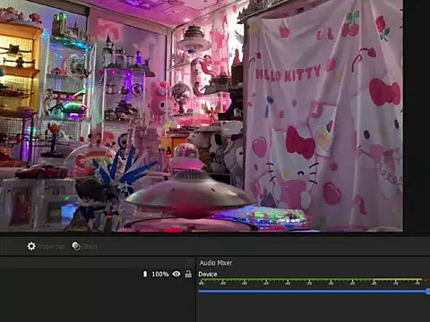Click the green Device audio level meter
This screenshot has width=430, height=322.
310,280
